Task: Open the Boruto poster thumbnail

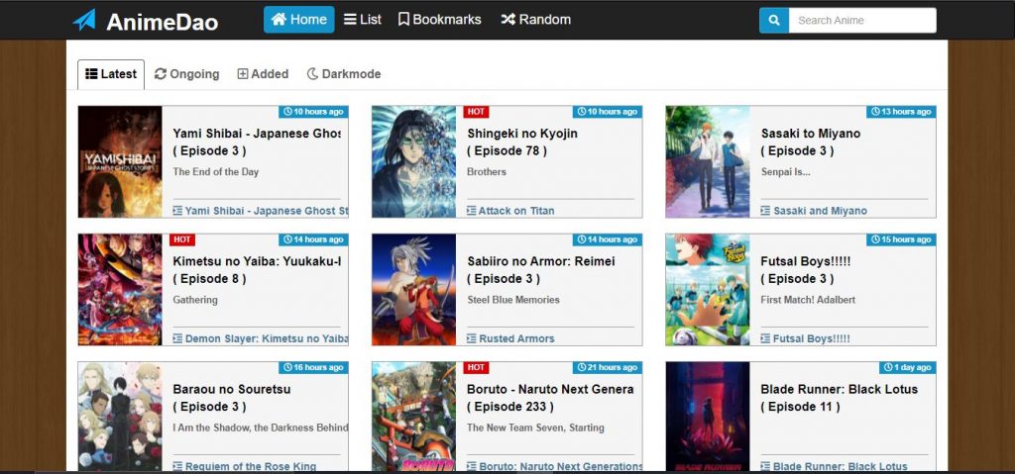Action: coord(414,417)
